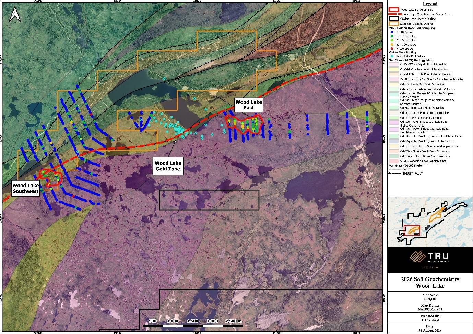Screen dimensions: 473x334
Task: Click the cyan Wood Lake Drill Collars symbol
Action: (392, 56)
